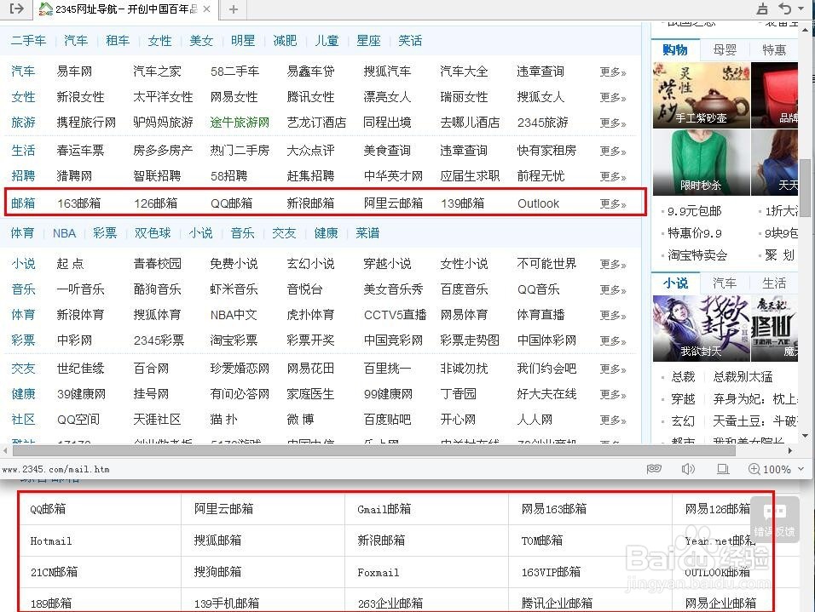Image resolution: width=815 pixels, height=612 pixels.
Task: Click the 搜狐邮箱 table cell
Action: pos(263,541)
